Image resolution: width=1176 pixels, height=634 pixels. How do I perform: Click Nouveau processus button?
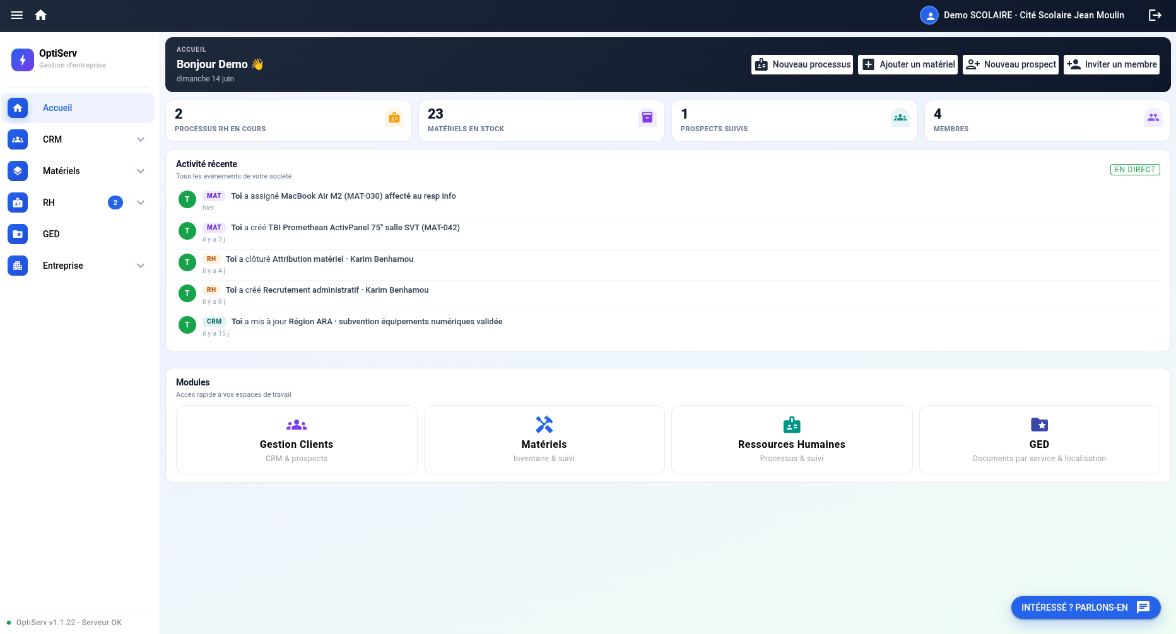802,64
